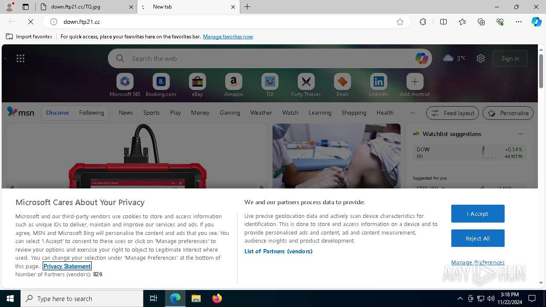This screenshot has width=546, height=307.
Task: Open the Deals shortcut
Action: 342,85
